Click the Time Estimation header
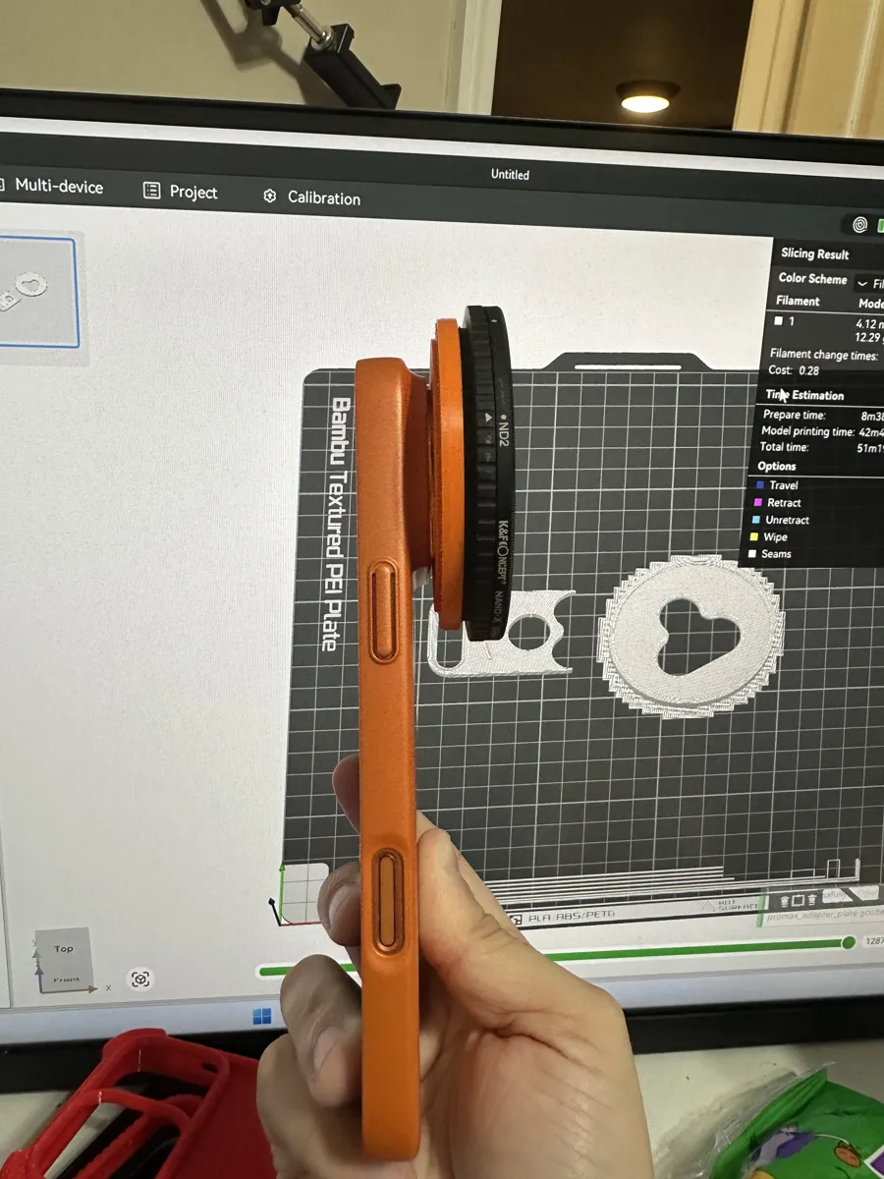The width and height of the screenshot is (884, 1179). (x=804, y=395)
